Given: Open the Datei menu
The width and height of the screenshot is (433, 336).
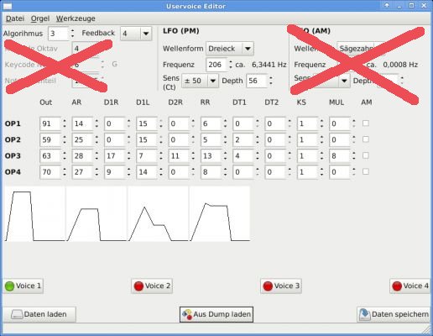Looking at the screenshot, I should 15,18.
